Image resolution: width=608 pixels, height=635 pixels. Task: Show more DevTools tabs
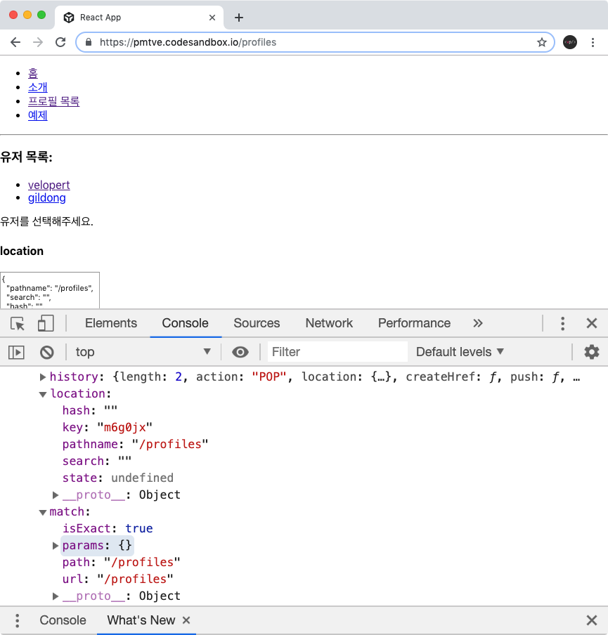tap(478, 323)
